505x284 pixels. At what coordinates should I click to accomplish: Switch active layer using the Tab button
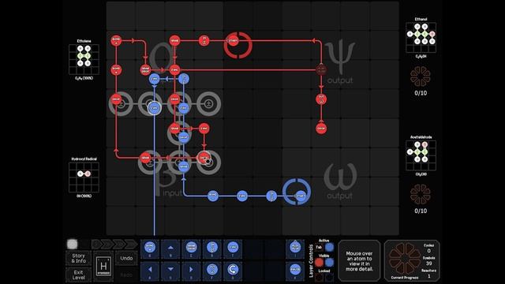[319, 247]
